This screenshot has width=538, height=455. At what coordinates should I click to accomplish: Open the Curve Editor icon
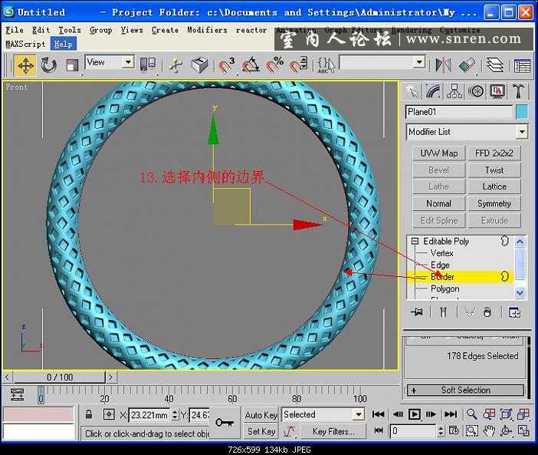click(x=522, y=65)
